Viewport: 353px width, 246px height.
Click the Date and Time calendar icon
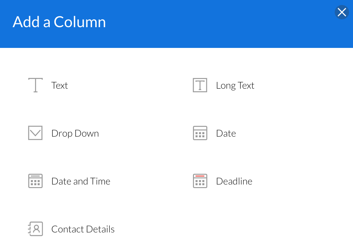(35, 181)
